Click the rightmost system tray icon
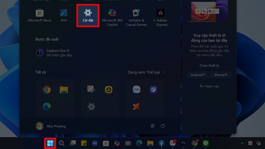265x149 pixels. pos(258,143)
